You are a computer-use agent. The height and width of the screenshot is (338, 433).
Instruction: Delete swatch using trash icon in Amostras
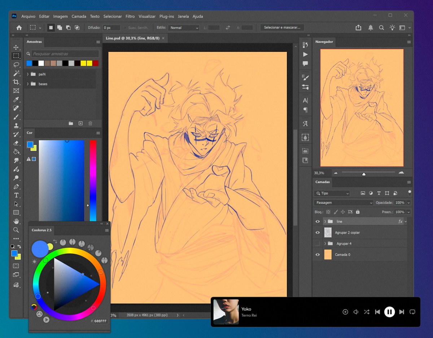click(x=90, y=123)
